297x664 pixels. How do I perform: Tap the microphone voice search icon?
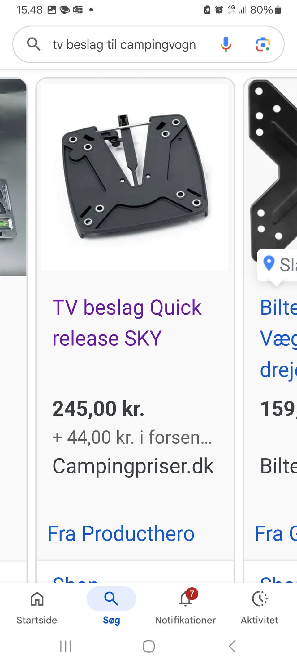(226, 44)
